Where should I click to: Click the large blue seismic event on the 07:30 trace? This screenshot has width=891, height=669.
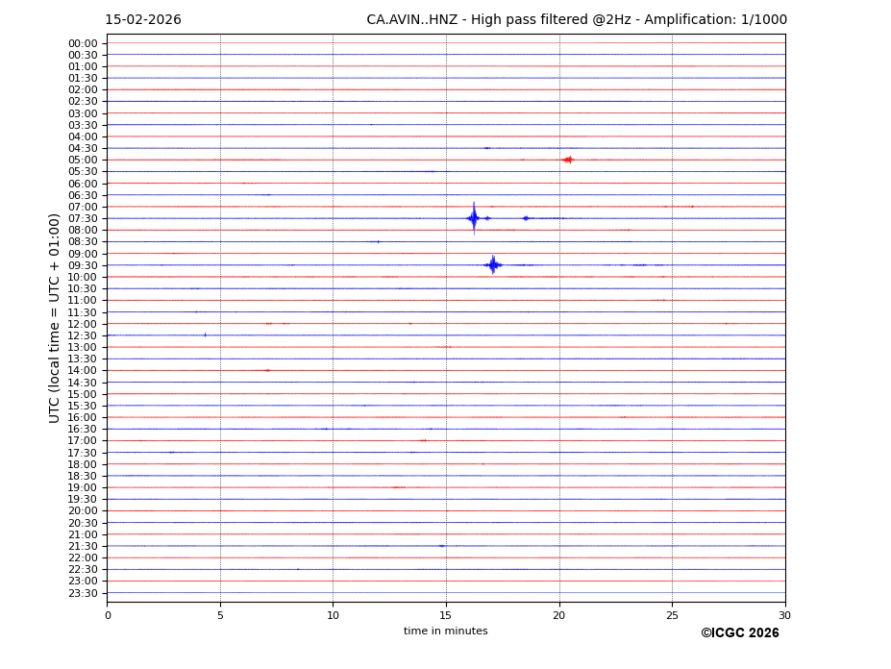coord(473,218)
